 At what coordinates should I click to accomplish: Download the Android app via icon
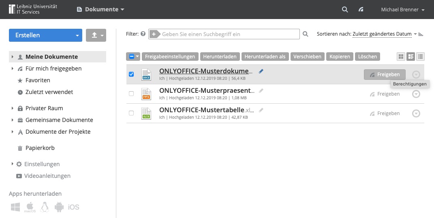pyautogui.click(x=59, y=207)
